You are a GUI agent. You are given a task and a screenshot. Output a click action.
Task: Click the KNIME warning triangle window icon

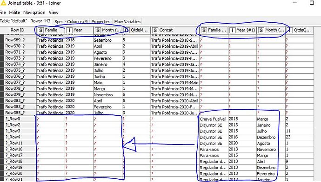[3, 3]
